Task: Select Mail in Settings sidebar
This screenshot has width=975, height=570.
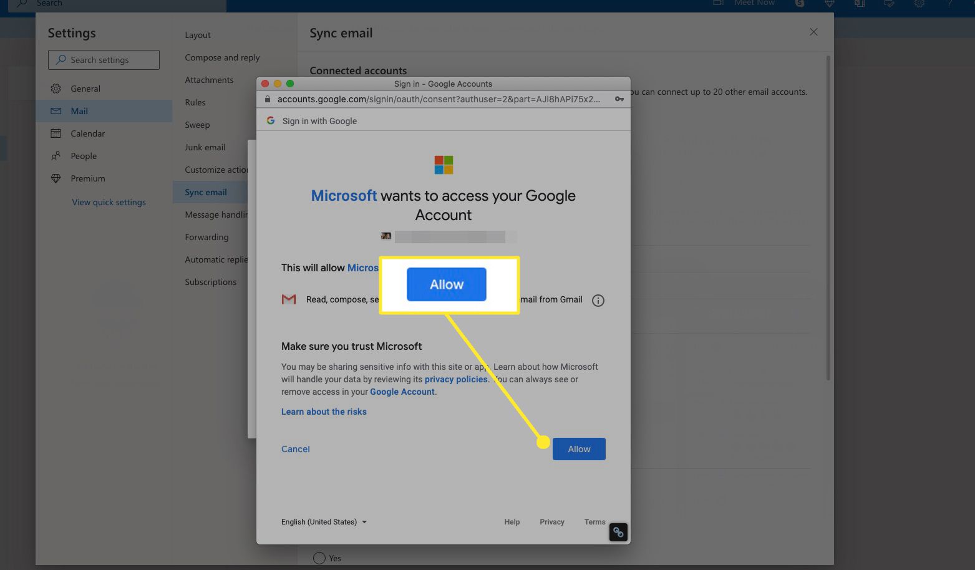Action: coord(104,111)
